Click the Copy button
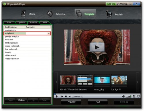 pyautogui.click(x=10, y=100)
